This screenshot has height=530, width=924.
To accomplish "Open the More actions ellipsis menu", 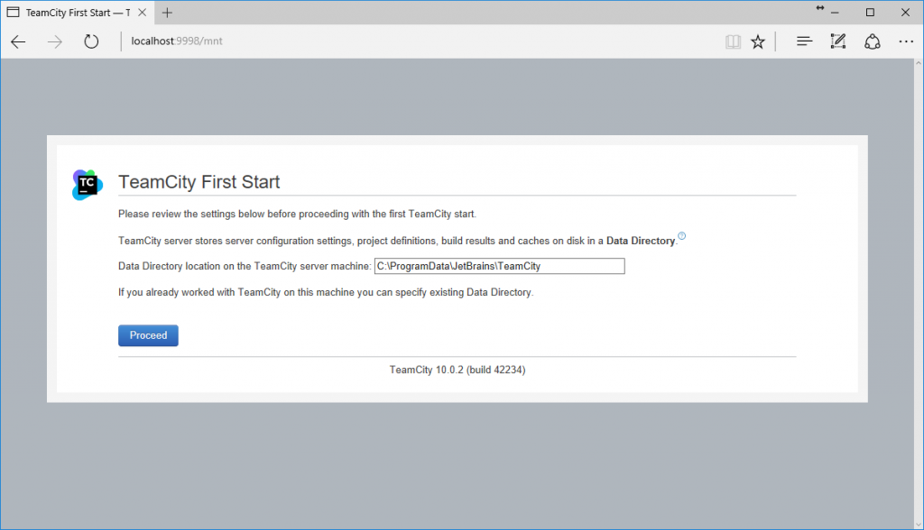I will 906,41.
